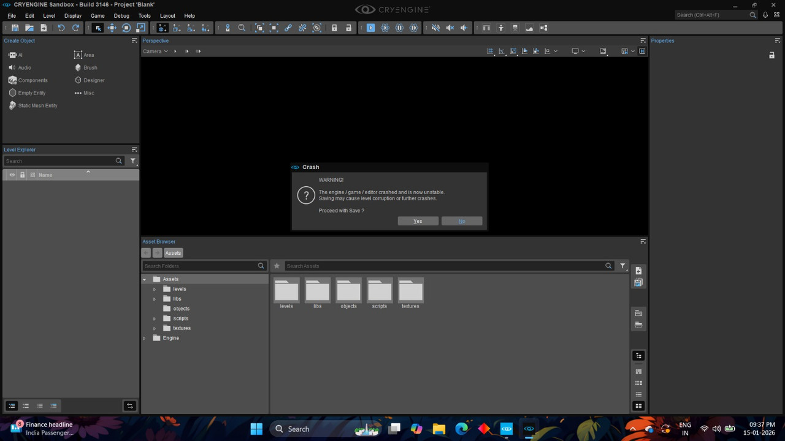Viewport: 785px width, 441px height.
Task: Open File Explorer from Windows taskbar
Action: tap(439, 429)
